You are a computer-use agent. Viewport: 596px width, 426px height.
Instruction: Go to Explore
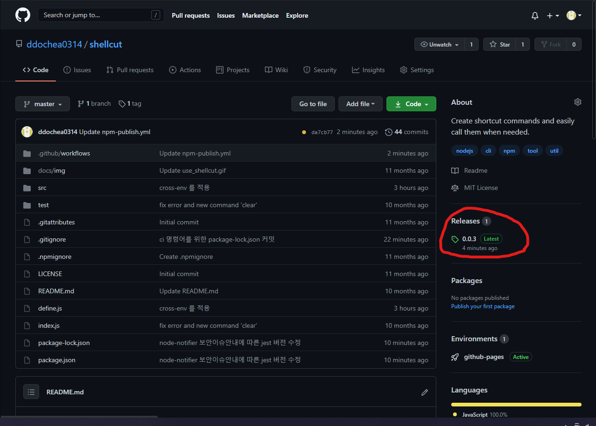297,15
